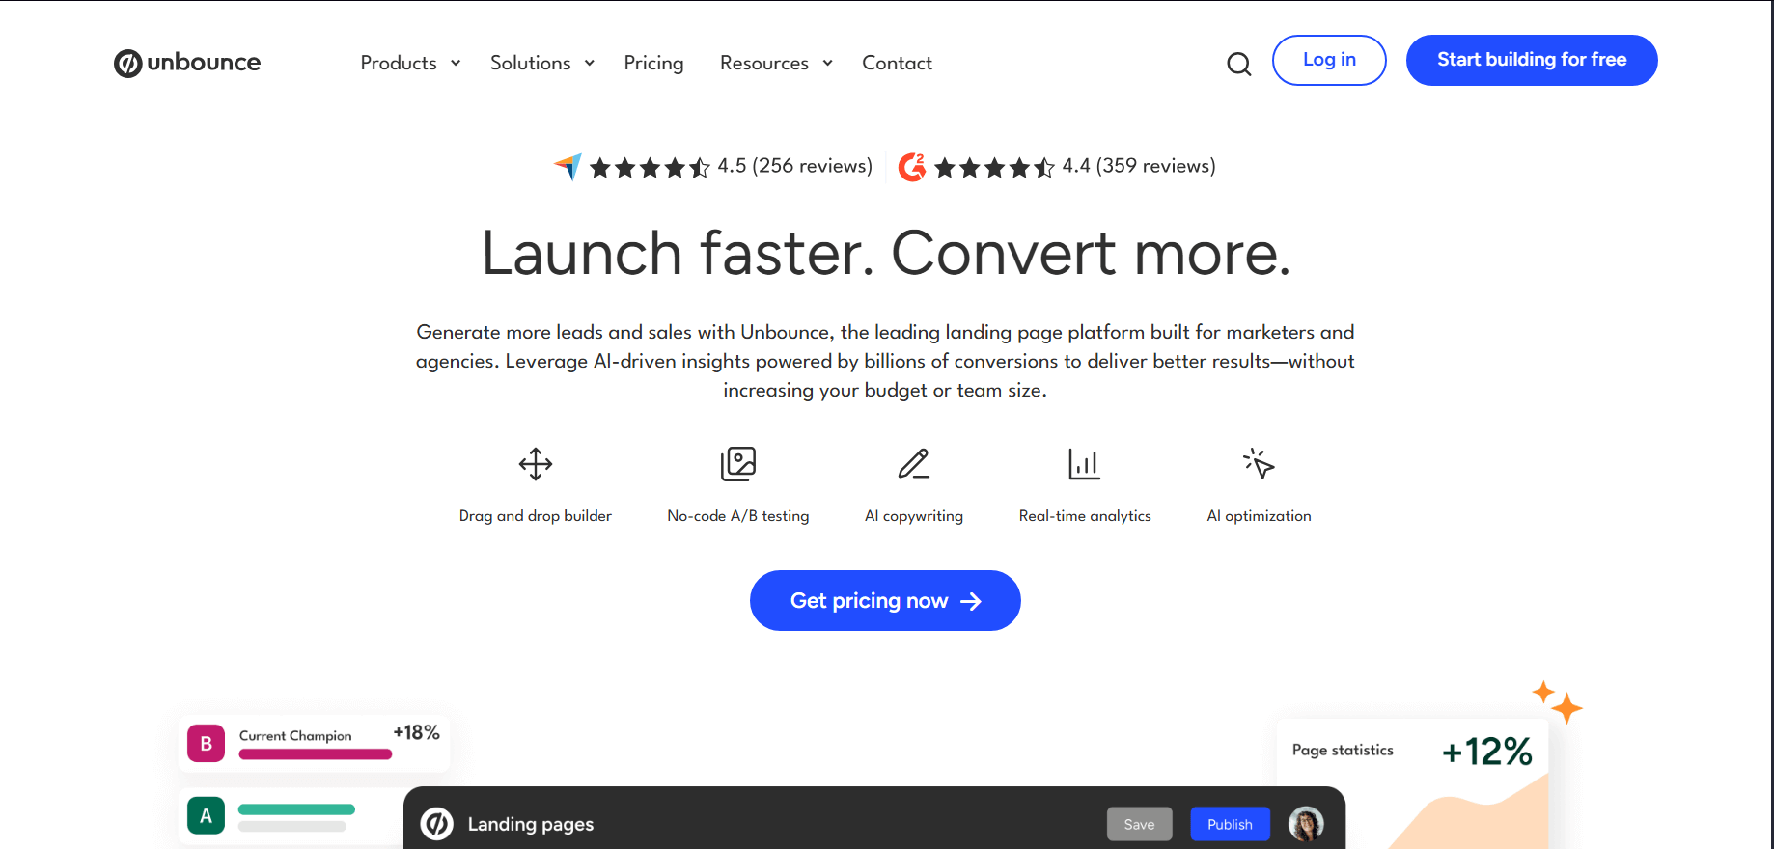Click the Drag and drop builder label

coord(536,516)
